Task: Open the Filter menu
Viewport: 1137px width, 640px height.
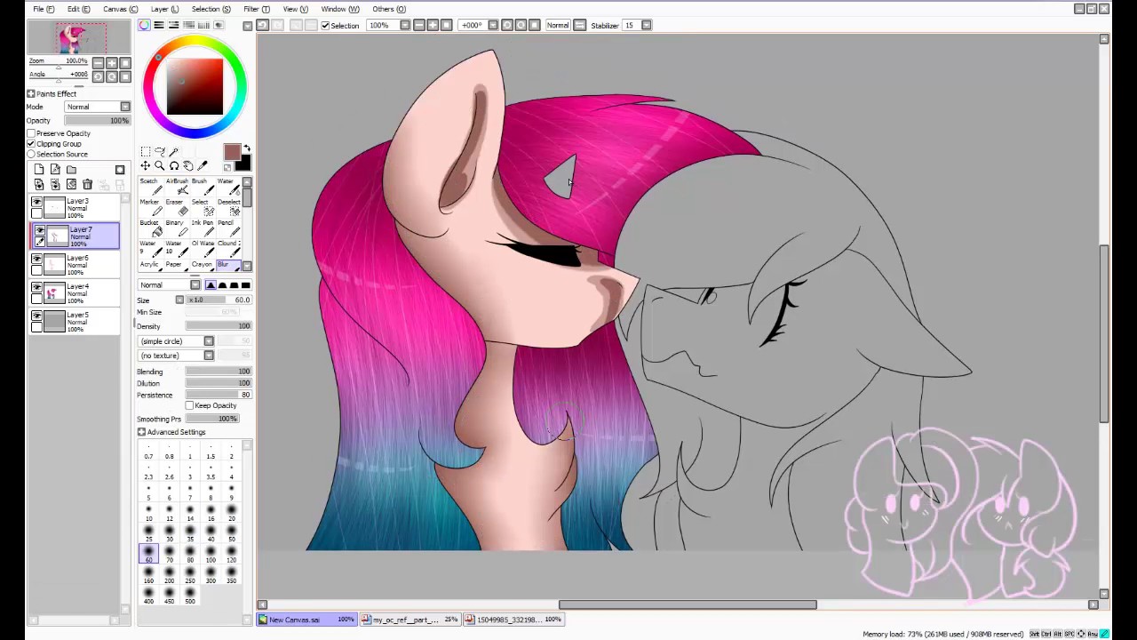Action: click(257, 9)
